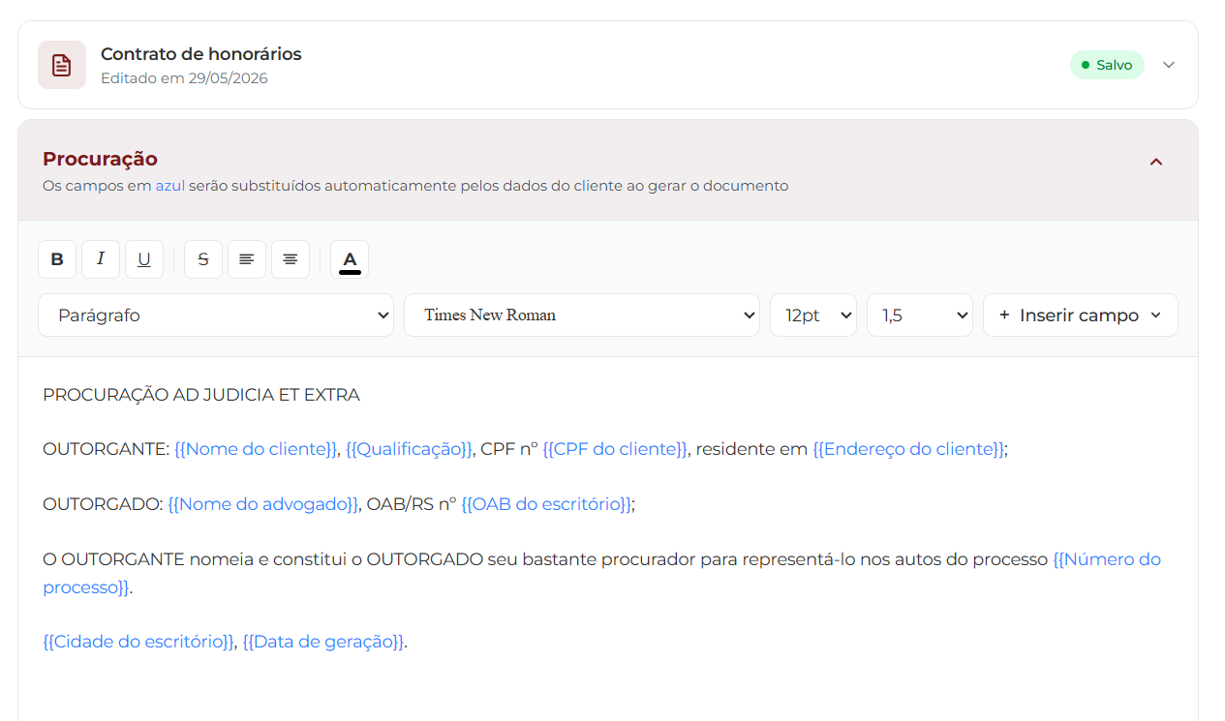
Task: Click the {{OAB do escritório}} field
Action: pos(546,504)
